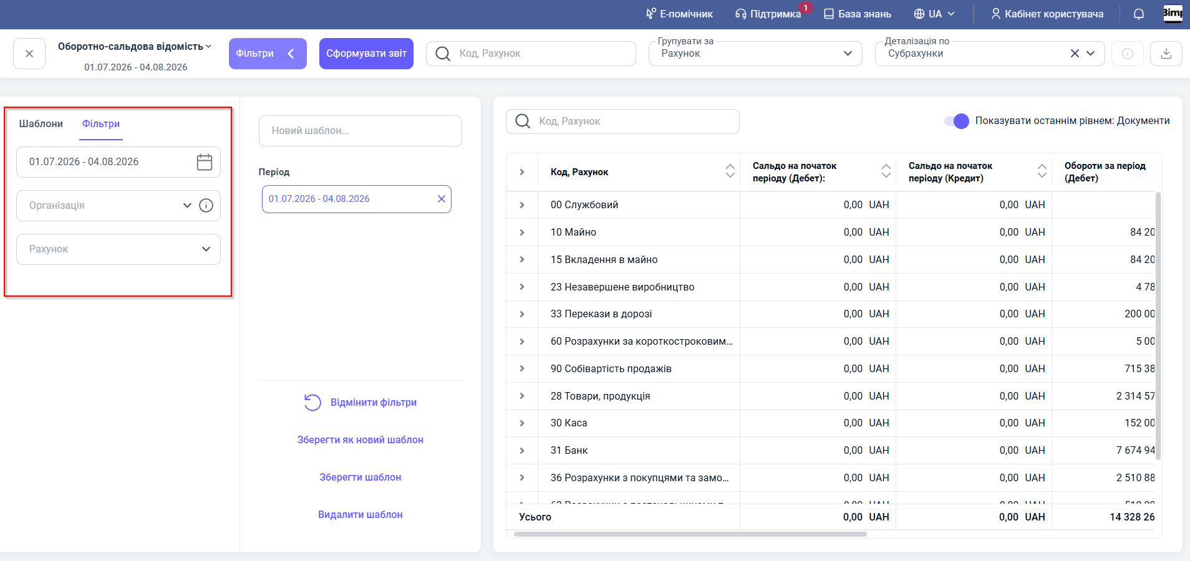The image size is (1190, 561).
Task: Click the undo icon beside Відмінити фільтри
Action: [312, 403]
